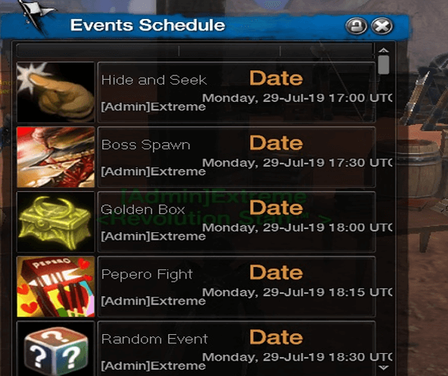Click the scroll down arrow
Viewport: 448px width, 376px height.
click(383, 367)
